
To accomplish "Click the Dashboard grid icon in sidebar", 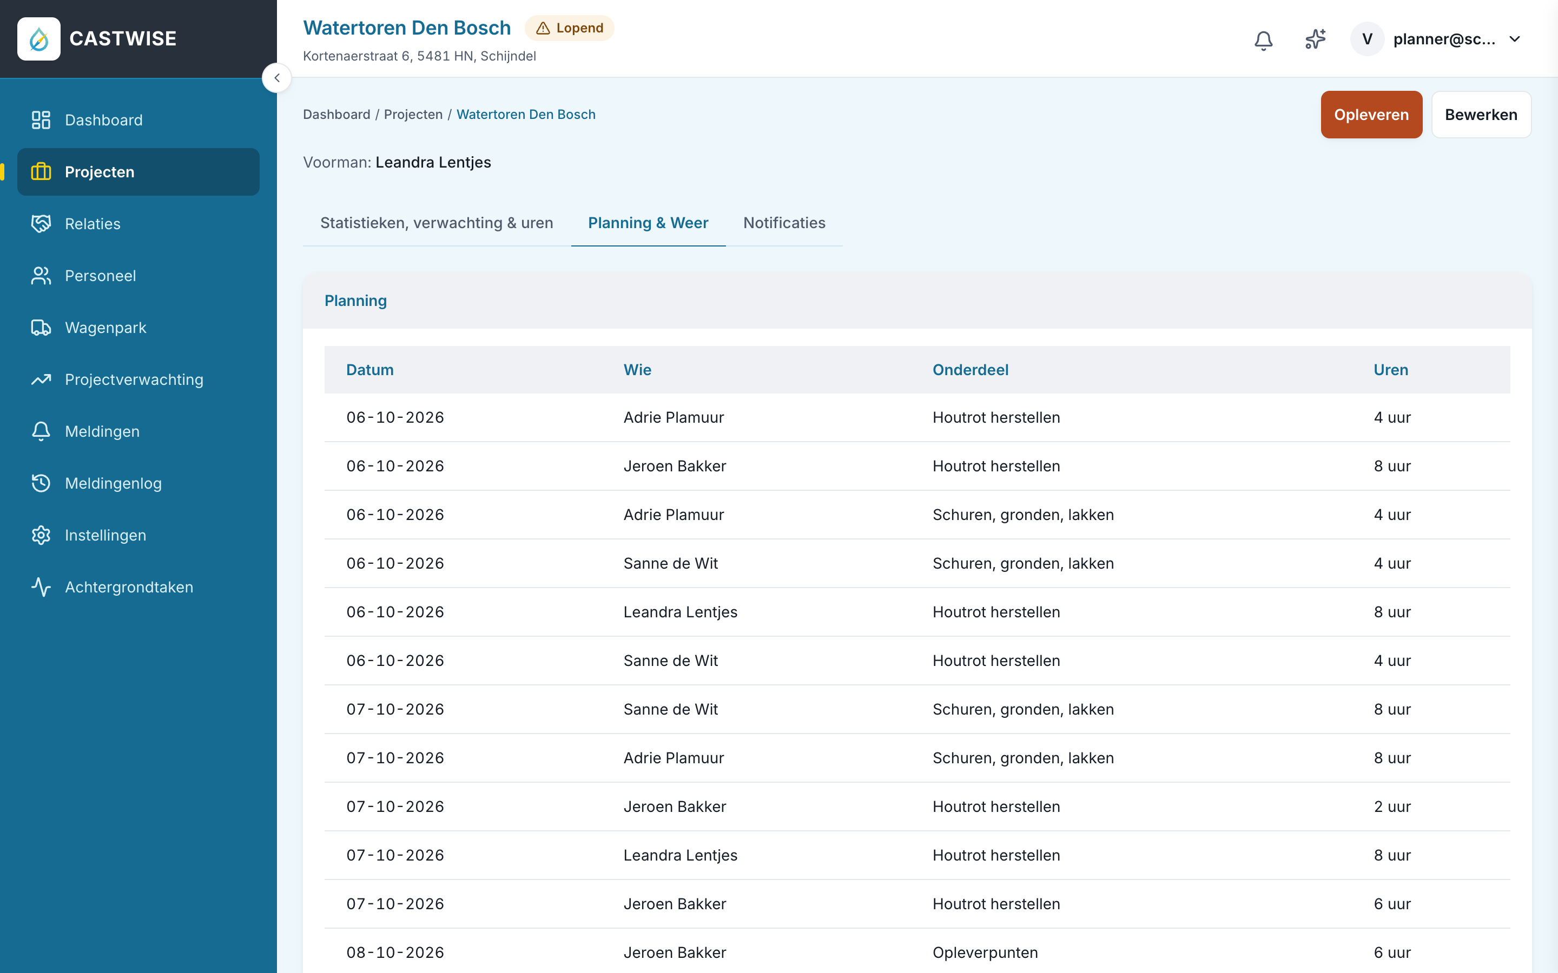I will click(x=41, y=119).
